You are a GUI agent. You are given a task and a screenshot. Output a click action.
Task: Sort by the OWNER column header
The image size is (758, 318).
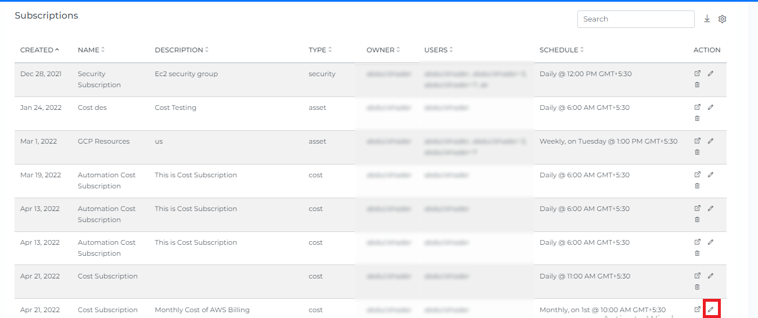(x=383, y=50)
